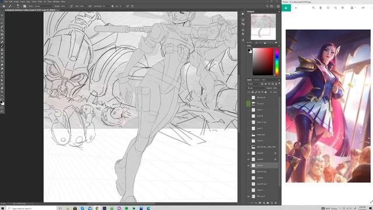373x210 pixels.
Task: Switch to the Paths tab
Action: point(263,80)
